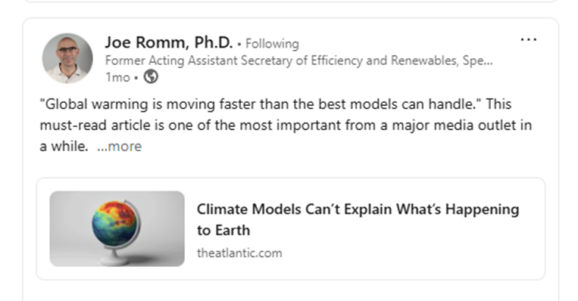
Task: Click the theatlantic.com source link
Action: 239,253
